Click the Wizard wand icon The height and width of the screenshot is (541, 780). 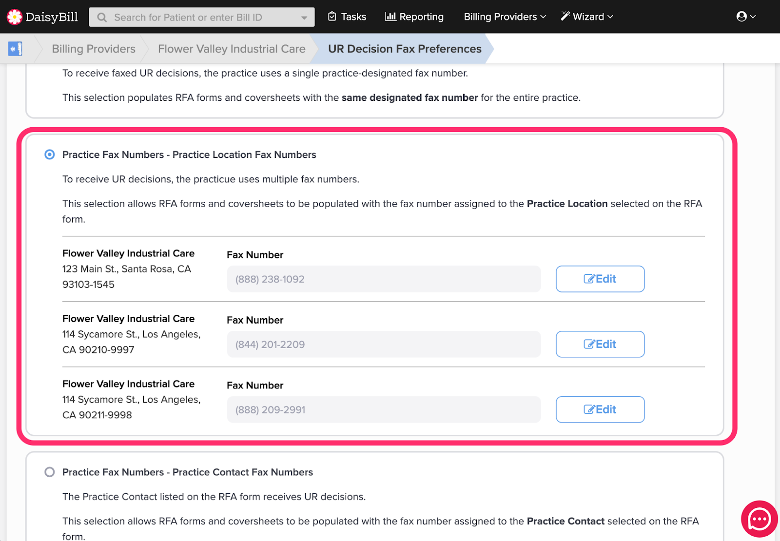[565, 17]
